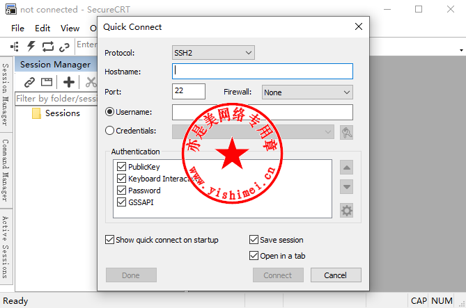
Task: Click the Reconnect toolbar icon
Action: 48,47
